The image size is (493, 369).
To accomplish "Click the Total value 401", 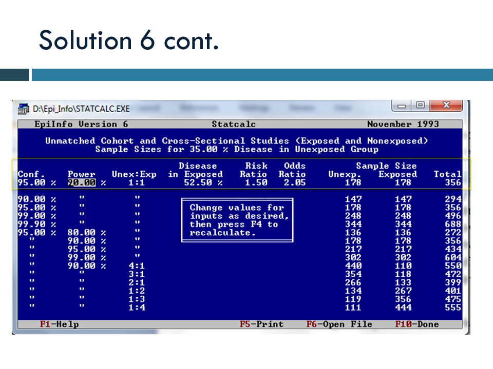I will pyautogui.click(x=453, y=291).
